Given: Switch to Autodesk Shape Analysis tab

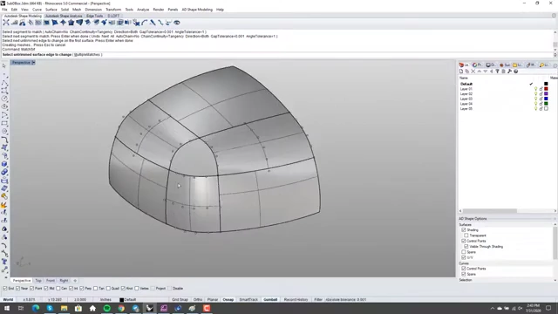Looking at the screenshot, I should 64,16.
